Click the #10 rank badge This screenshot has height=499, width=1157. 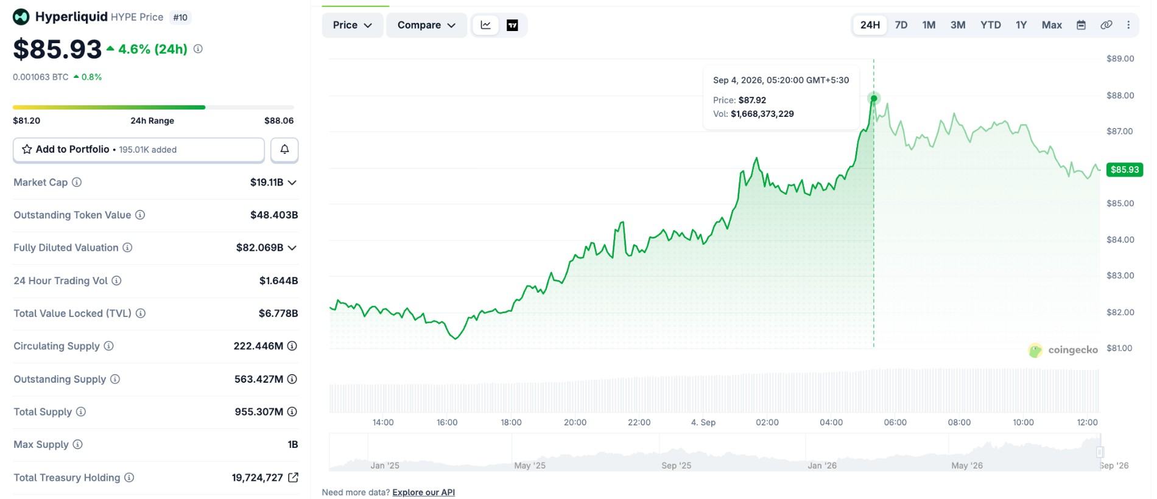pyautogui.click(x=180, y=18)
